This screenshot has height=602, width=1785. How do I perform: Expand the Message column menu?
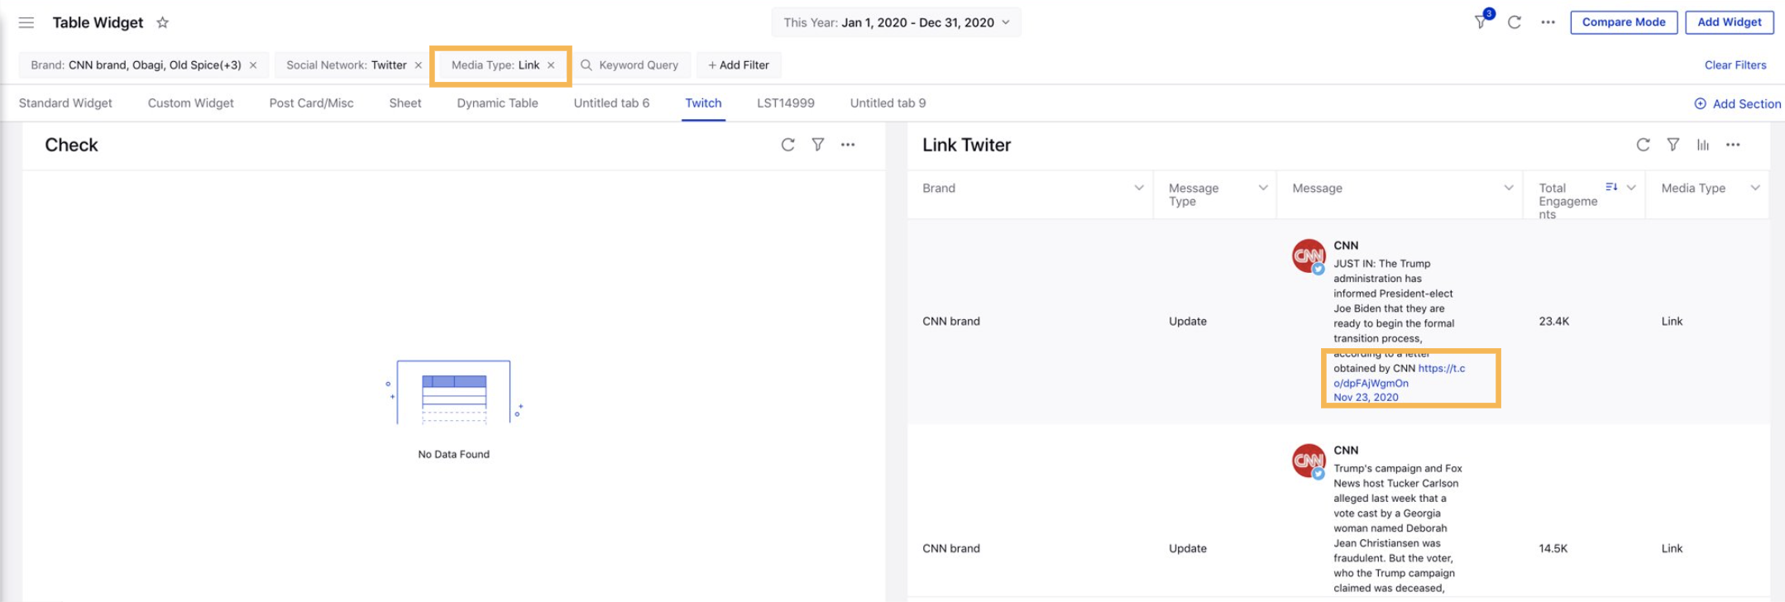coord(1509,188)
